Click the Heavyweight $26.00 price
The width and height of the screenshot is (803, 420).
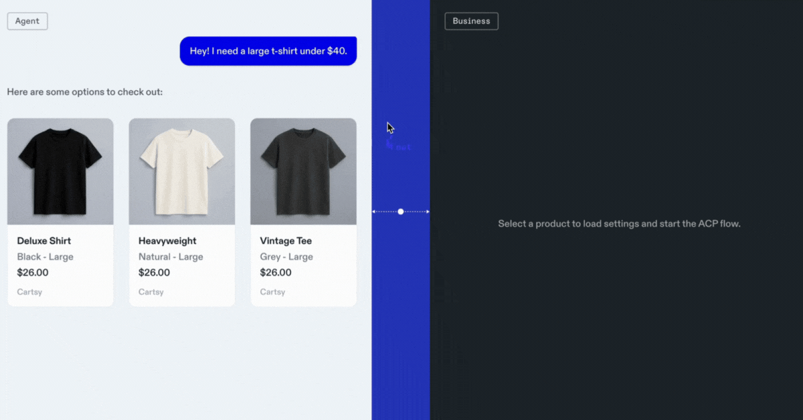click(x=155, y=272)
